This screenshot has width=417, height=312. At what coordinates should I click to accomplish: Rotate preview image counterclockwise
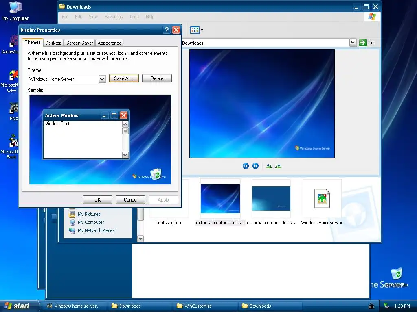[278, 166]
